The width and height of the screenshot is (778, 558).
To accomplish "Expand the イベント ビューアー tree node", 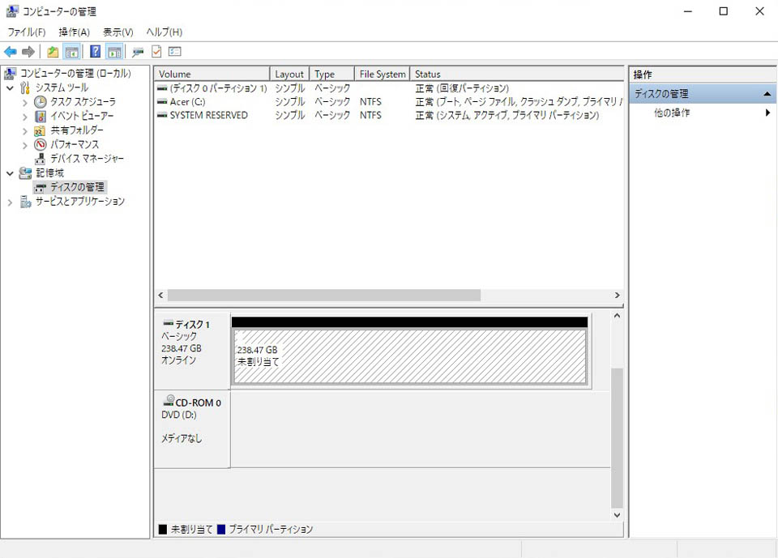I will pos(24,116).
